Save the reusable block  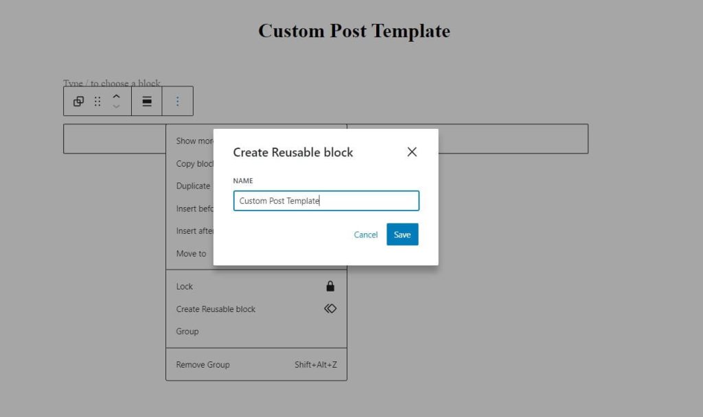402,235
